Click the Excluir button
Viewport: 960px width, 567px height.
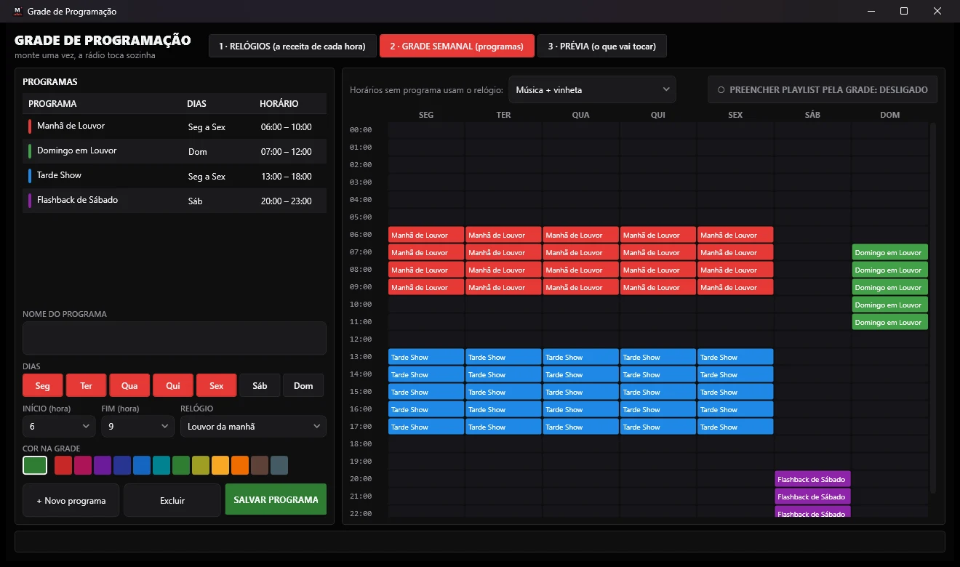pos(172,500)
